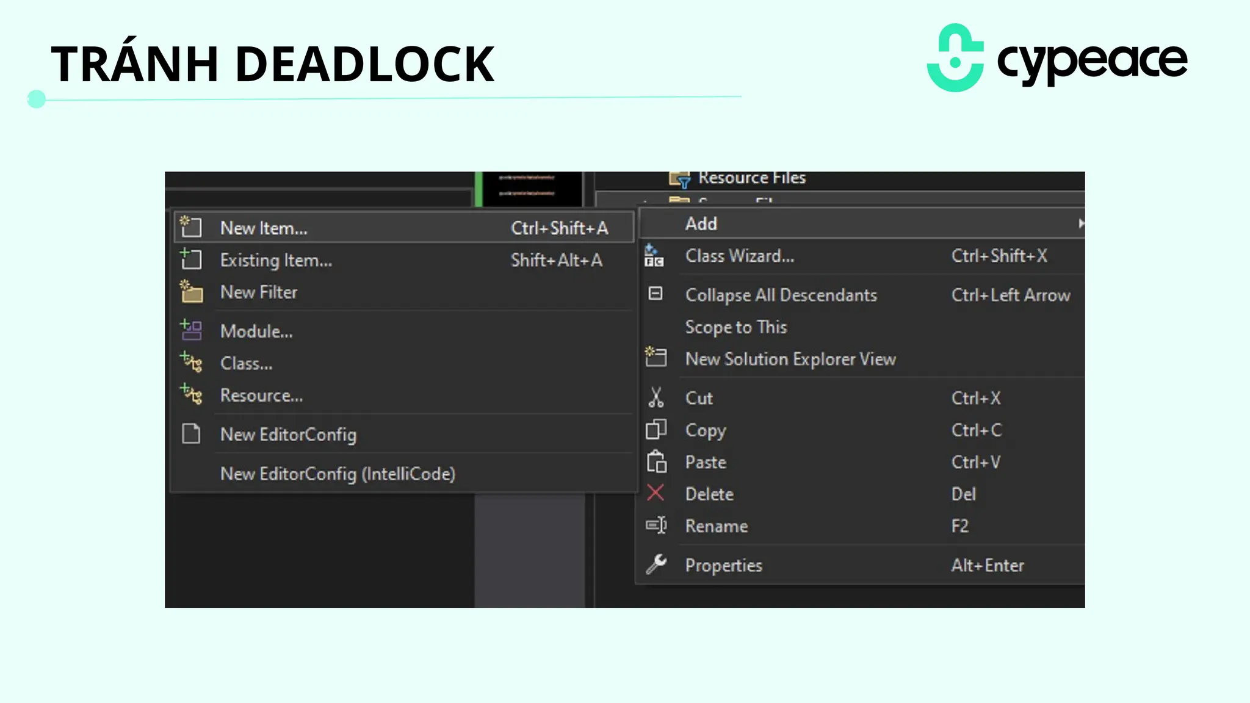Click the Paste clipboard icon
1250x703 pixels.
click(x=657, y=462)
